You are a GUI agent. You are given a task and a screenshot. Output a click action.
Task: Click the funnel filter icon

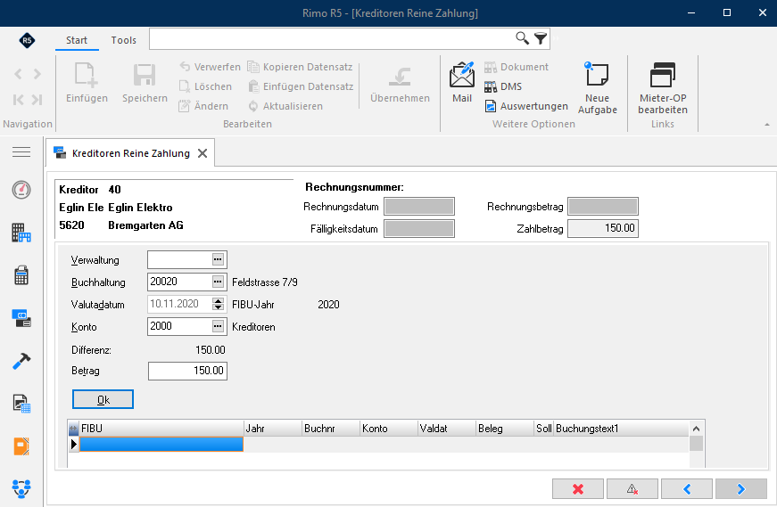[541, 38]
